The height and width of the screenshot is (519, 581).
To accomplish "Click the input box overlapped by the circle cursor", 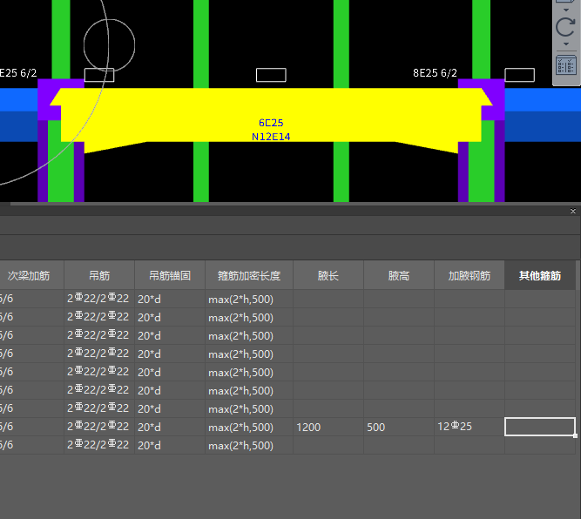I will point(99,75).
